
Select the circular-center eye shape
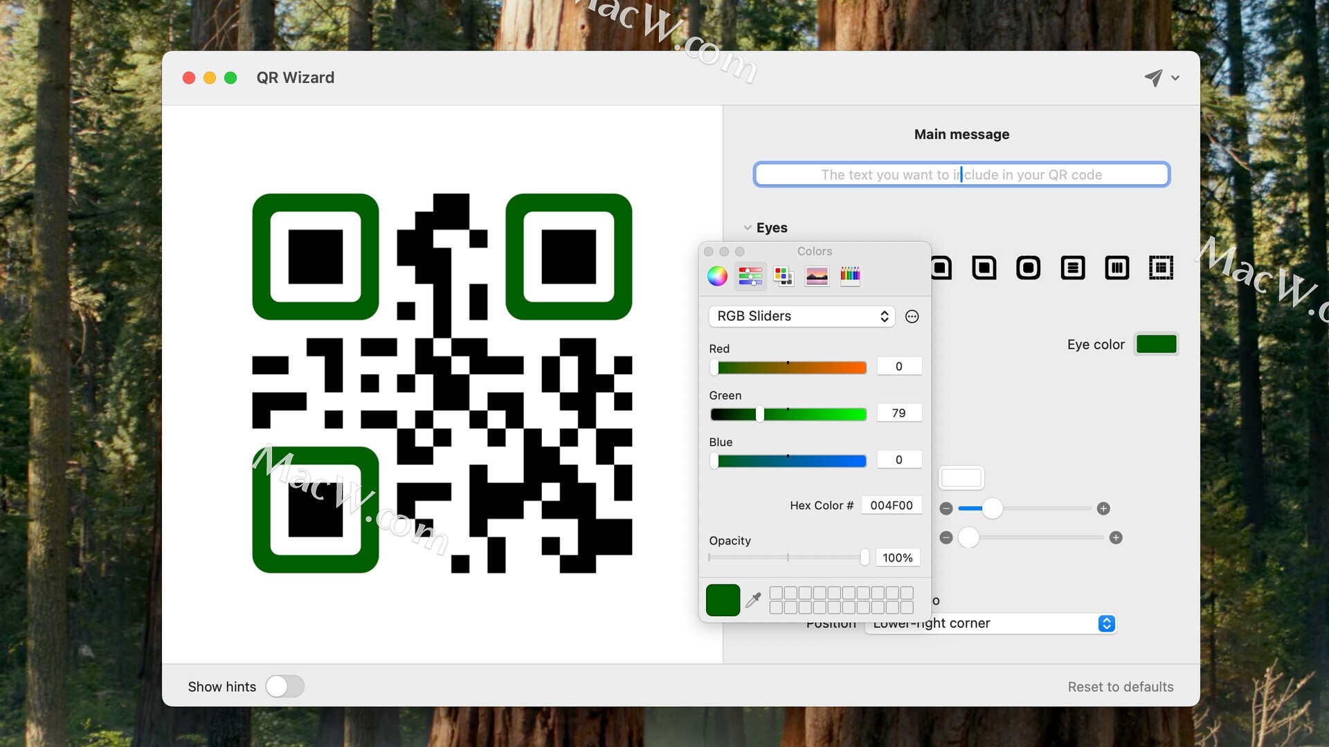pos(1028,268)
